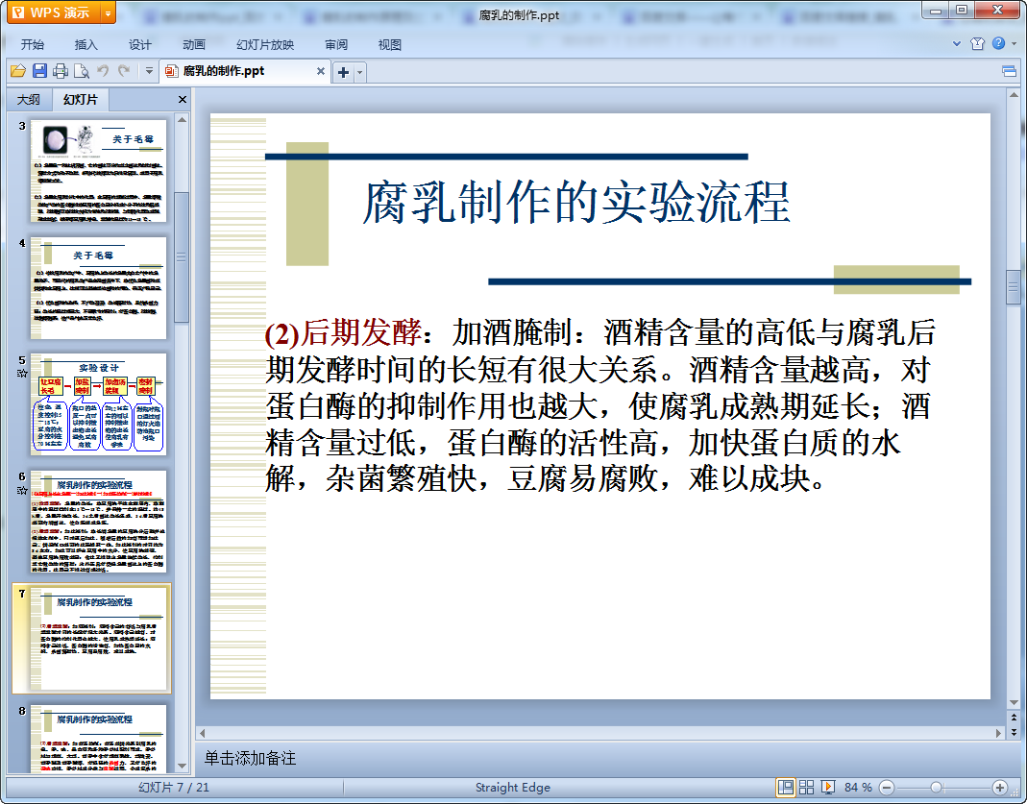The image size is (1027, 804).
Task: Click left arrow of horizontal scrollbar
Action: point(203,733)
